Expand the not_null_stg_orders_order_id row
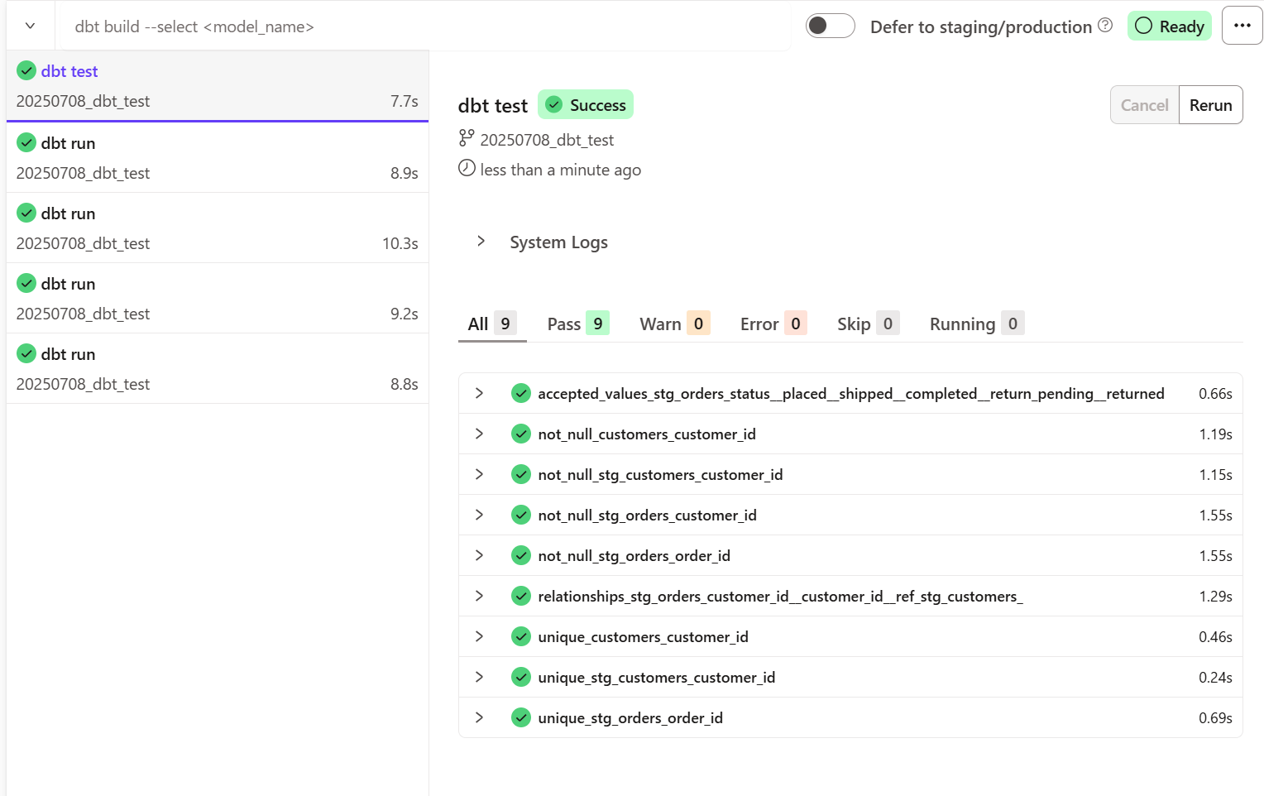The width and height of the screenshot is (1264, 796). click(479, 555)
